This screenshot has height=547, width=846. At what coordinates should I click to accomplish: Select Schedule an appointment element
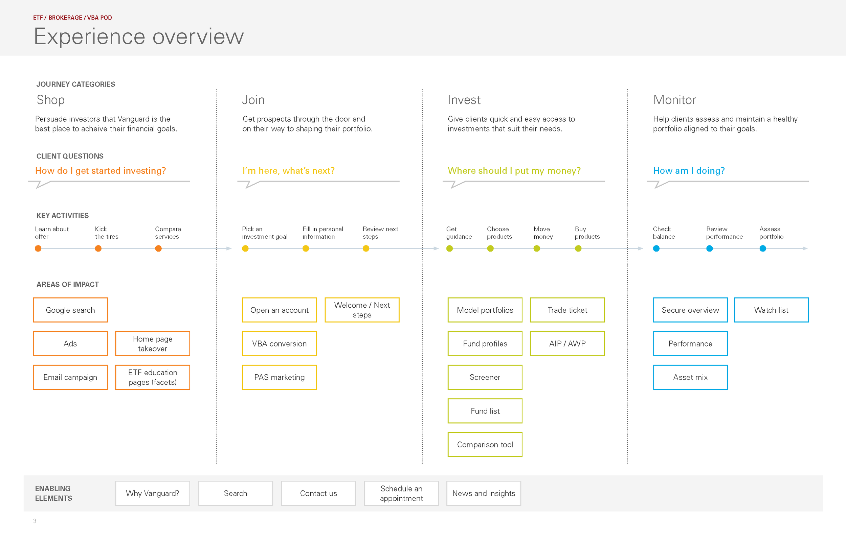[x=401, y=493]
